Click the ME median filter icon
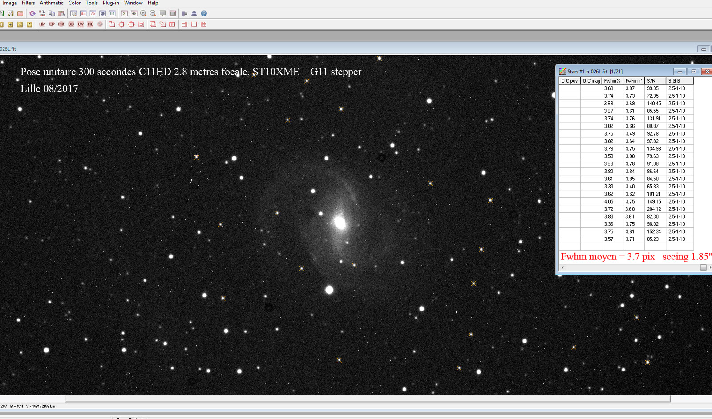 pyautogui.click(x=90, y=24)
